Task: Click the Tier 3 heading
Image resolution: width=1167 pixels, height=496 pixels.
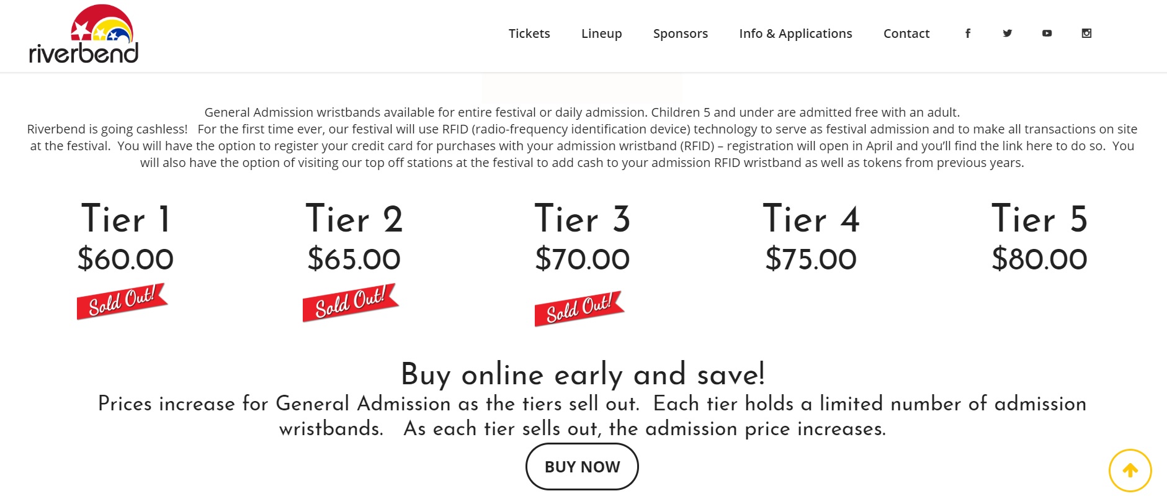Action: pyautogui.click(x=582, y=219)
